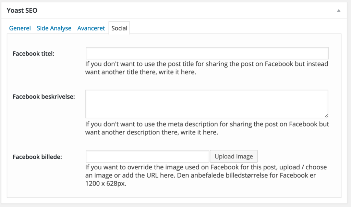Viewport: 351px width, 207px height.
Task: Click inside the Facebook beskrivelse textarea
Action: (x=207, y=104)
